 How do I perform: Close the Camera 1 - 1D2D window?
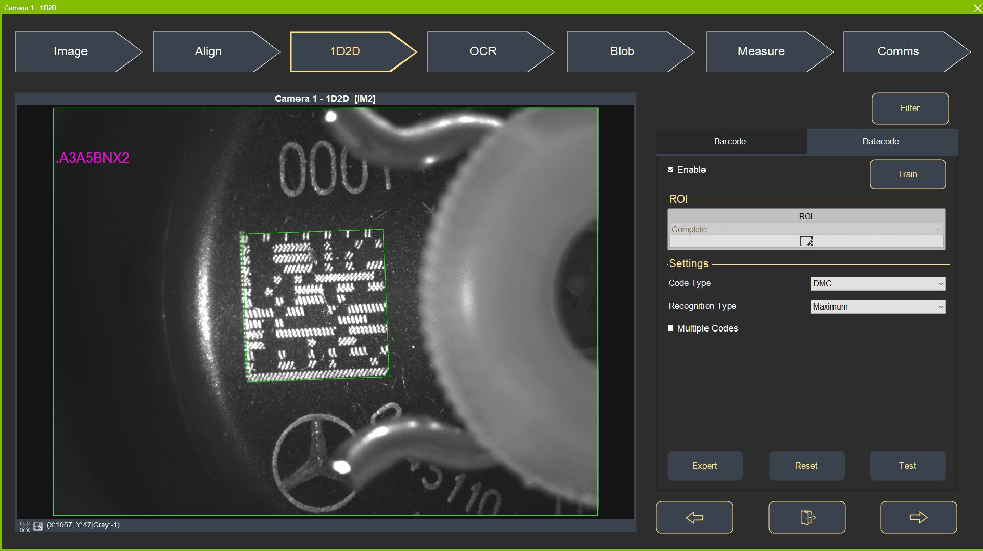point(977,8)
